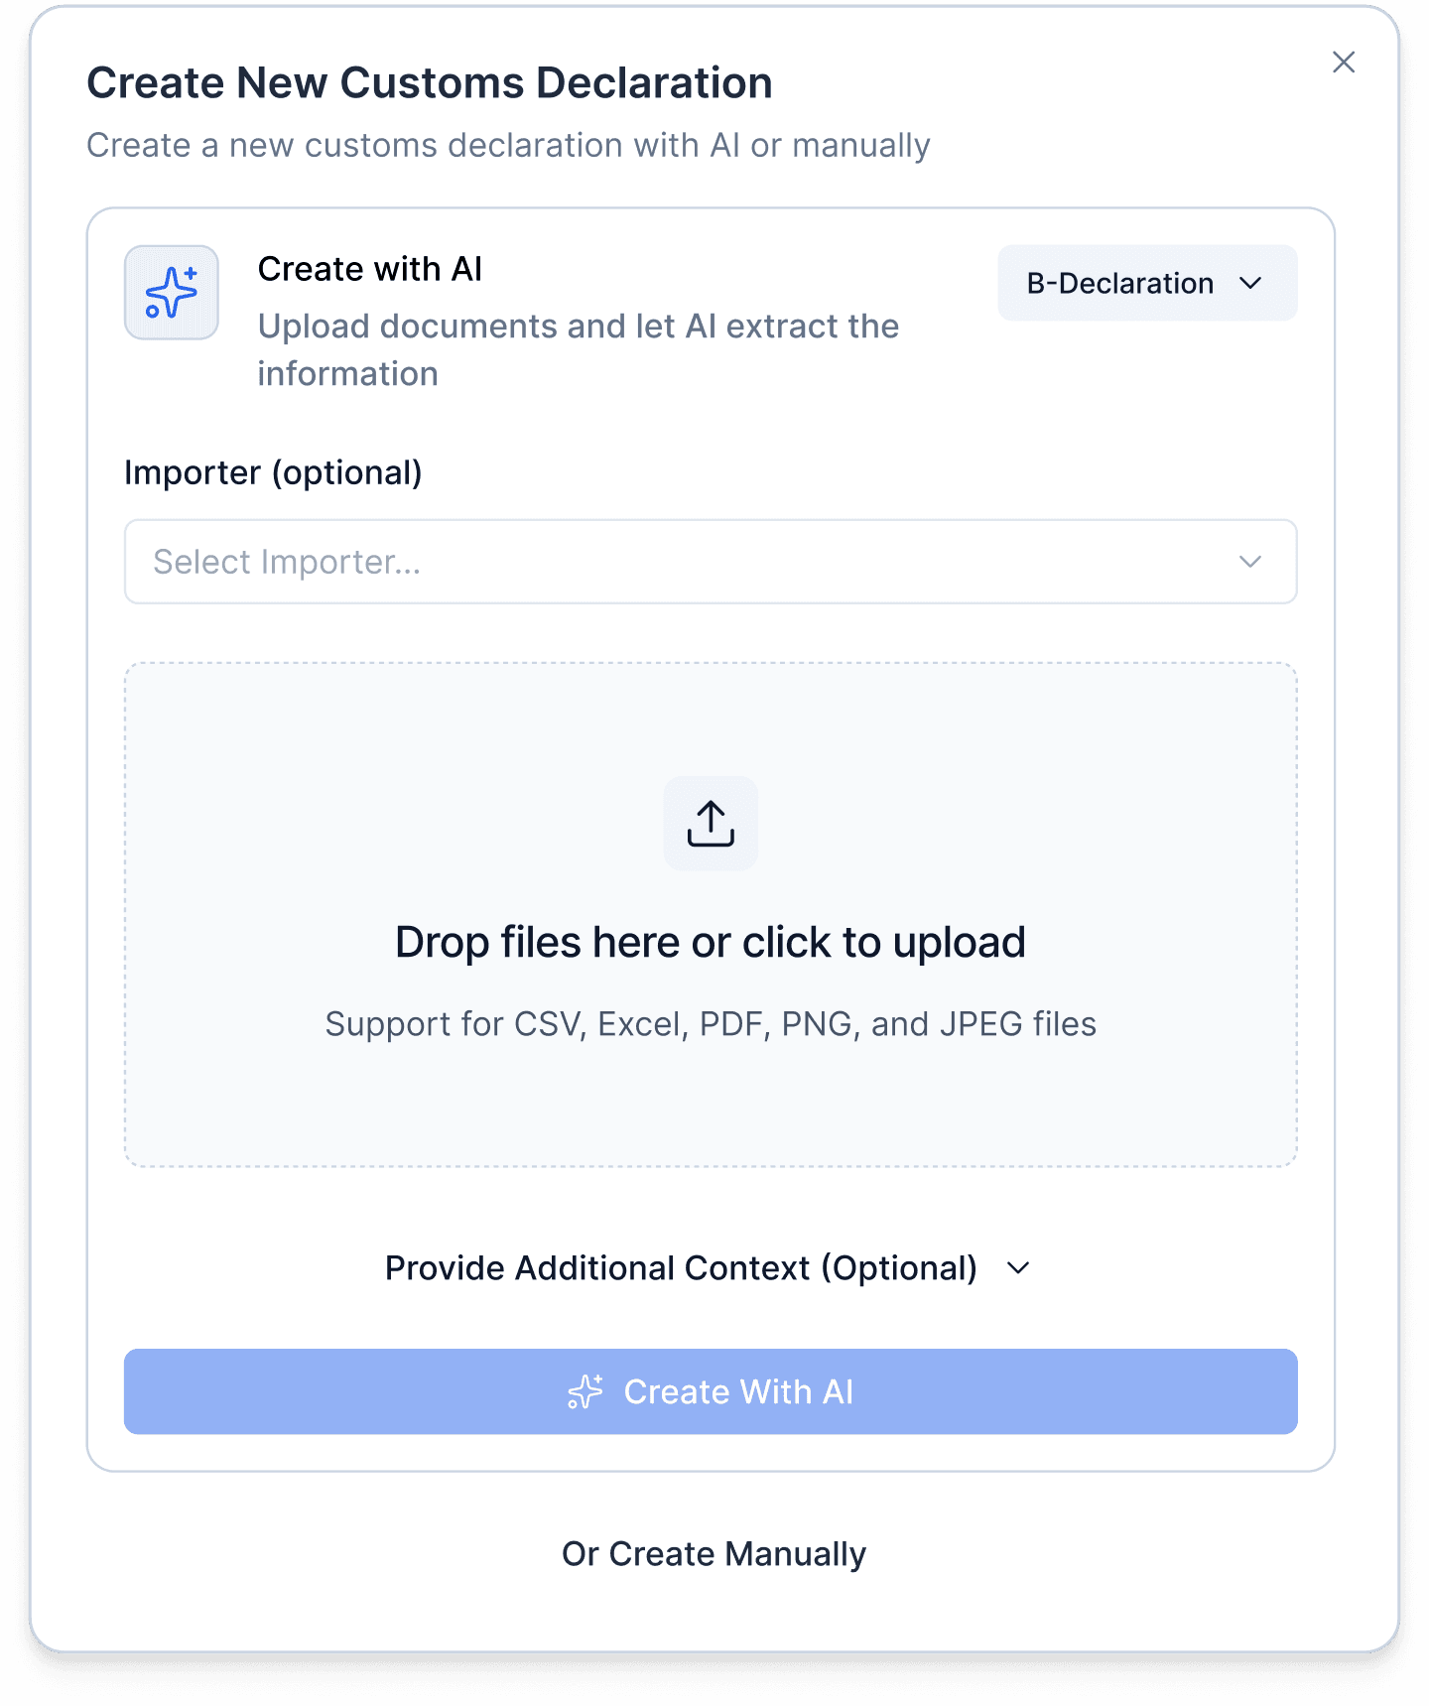Click the Create New Customs Declaration title

(x=429, y=81)
